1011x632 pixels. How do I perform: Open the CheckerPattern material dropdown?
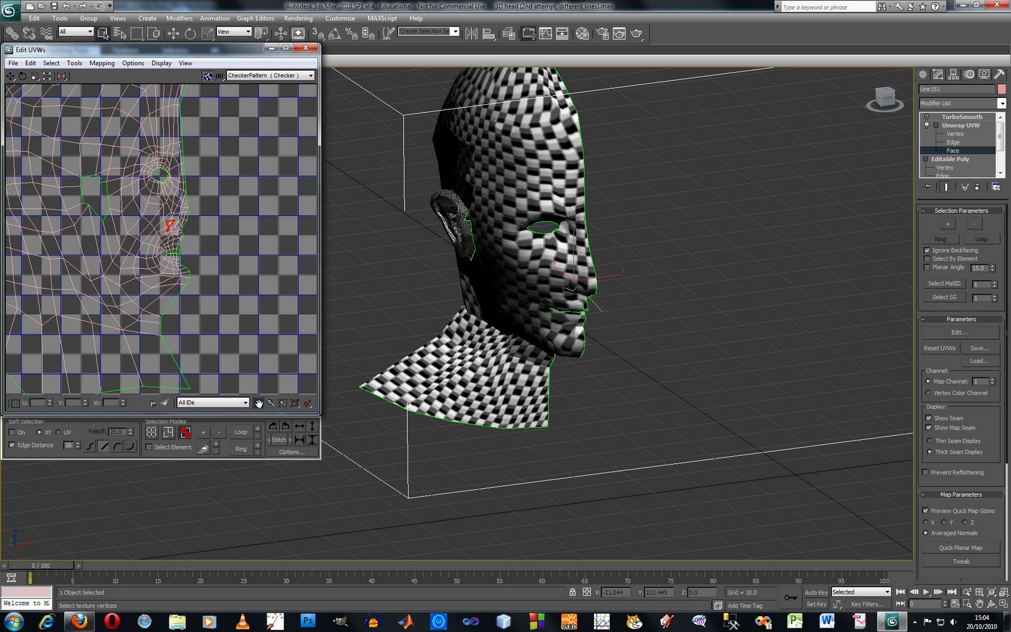[311, 75]
